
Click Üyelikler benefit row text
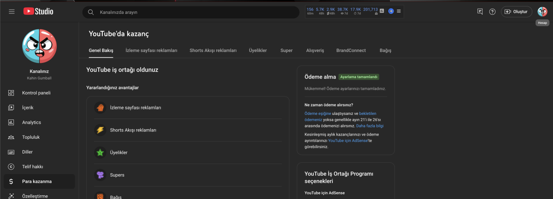(x=119, y=153)
